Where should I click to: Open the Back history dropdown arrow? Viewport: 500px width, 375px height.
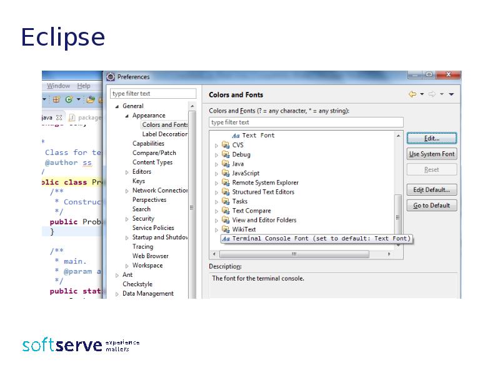[x=422, y=94]
